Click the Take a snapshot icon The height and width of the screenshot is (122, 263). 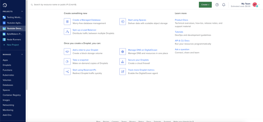point(67,61)
